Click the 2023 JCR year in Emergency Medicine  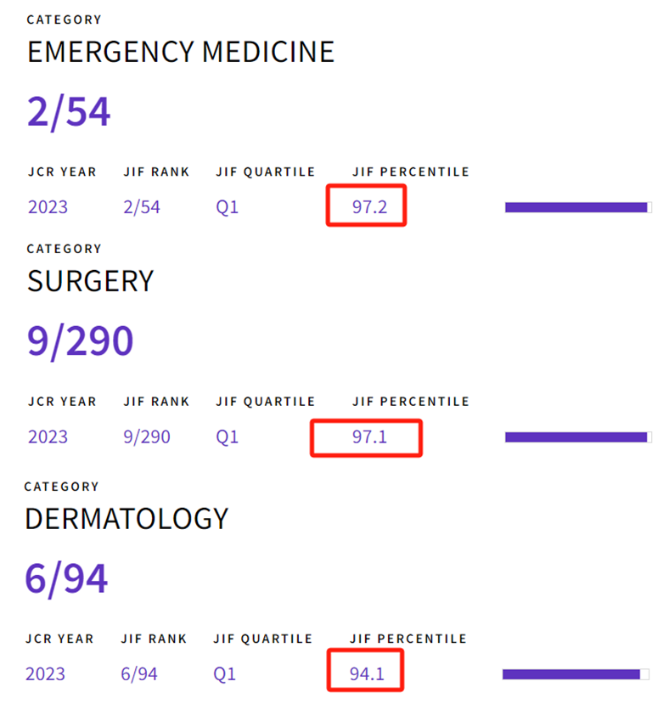(x=48, y=207)
